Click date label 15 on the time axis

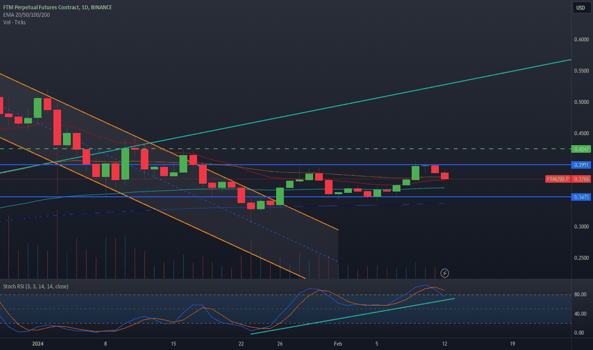coord(173,344)
